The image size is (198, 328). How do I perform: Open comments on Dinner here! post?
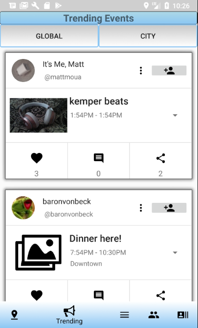98,295
